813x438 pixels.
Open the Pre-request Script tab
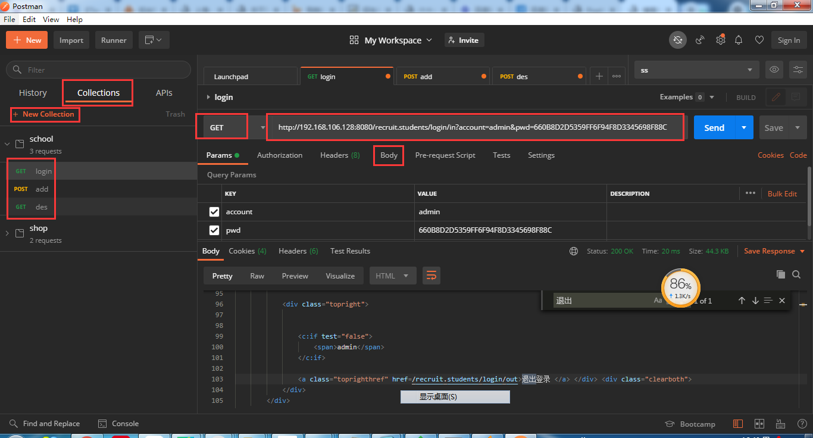[x=445, y=155]
